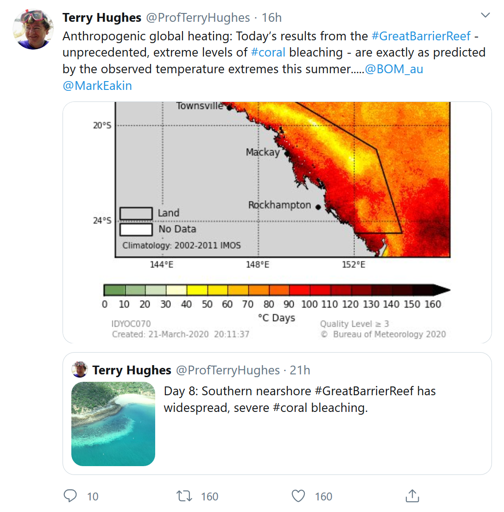
Task: Expand the tweet options chevron
Action: [485, 16]
